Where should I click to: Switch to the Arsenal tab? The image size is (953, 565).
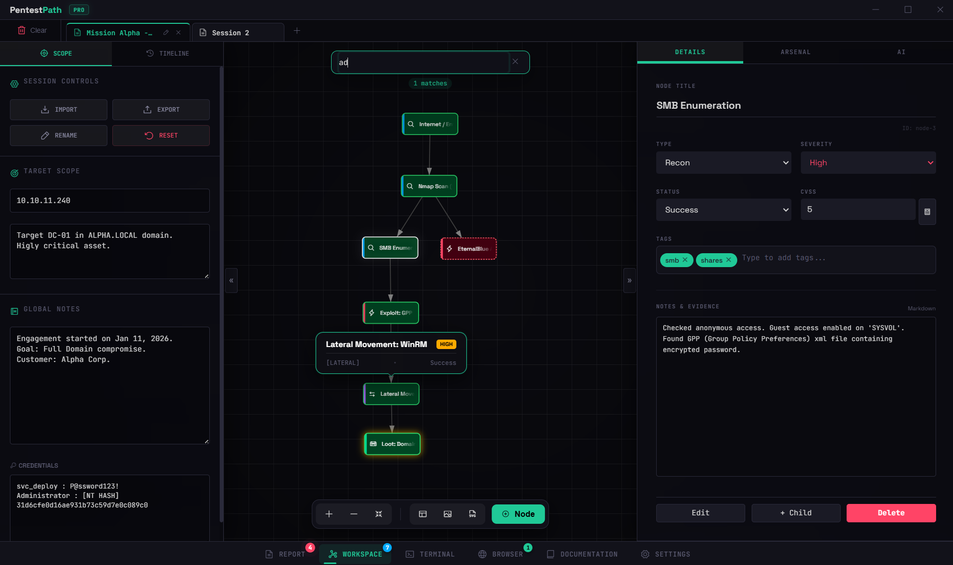coord(795,52)
